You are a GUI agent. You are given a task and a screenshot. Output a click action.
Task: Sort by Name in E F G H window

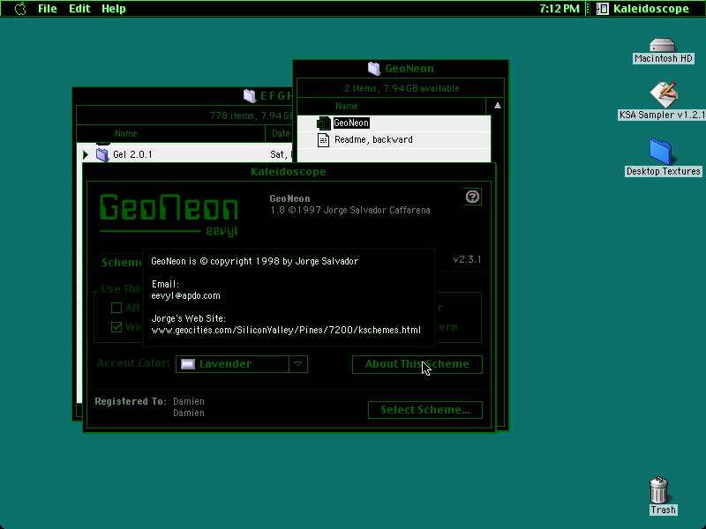tap(125, 134)
